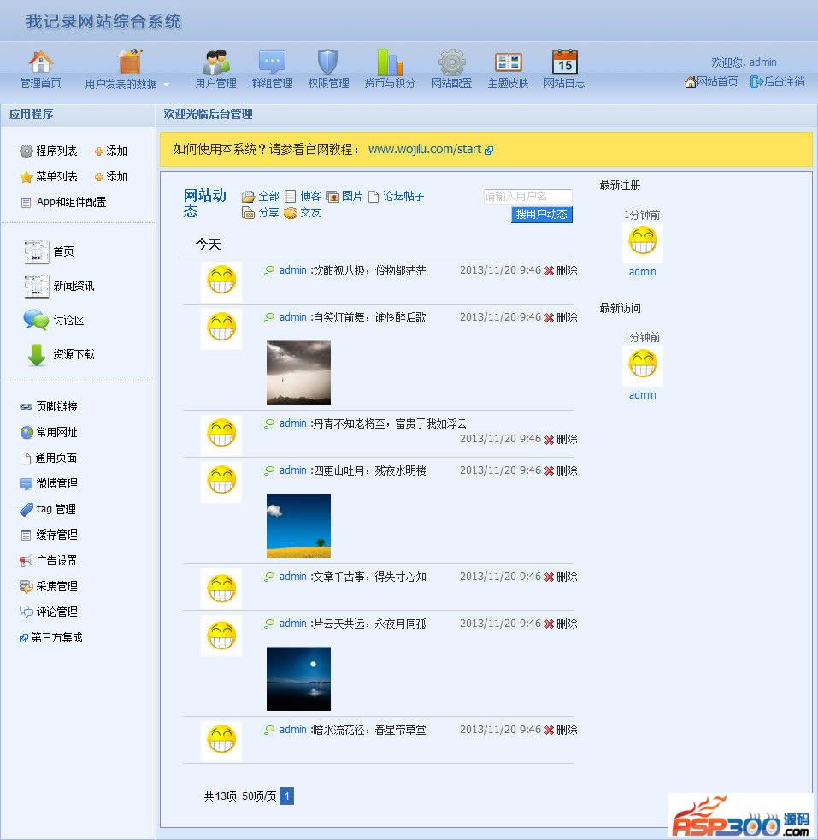This screenshot has width=818, height=840.
Task: Click avatar of 文章千古事 post
Action: coord(221,589)
